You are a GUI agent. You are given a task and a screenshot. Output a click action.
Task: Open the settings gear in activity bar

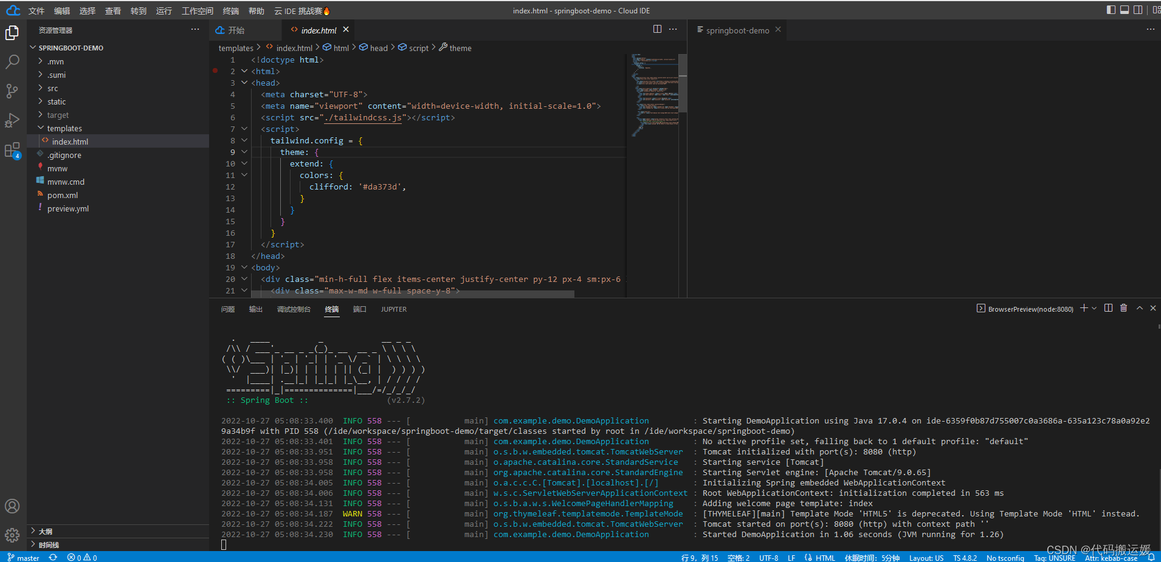tap(12, 535)
